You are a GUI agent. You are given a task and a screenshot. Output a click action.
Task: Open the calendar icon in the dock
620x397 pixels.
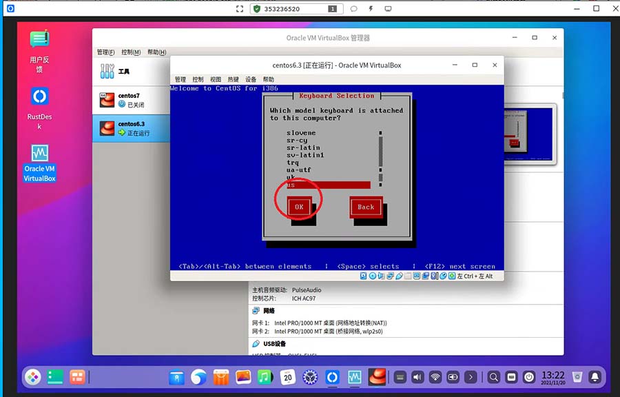click(288, 377)
